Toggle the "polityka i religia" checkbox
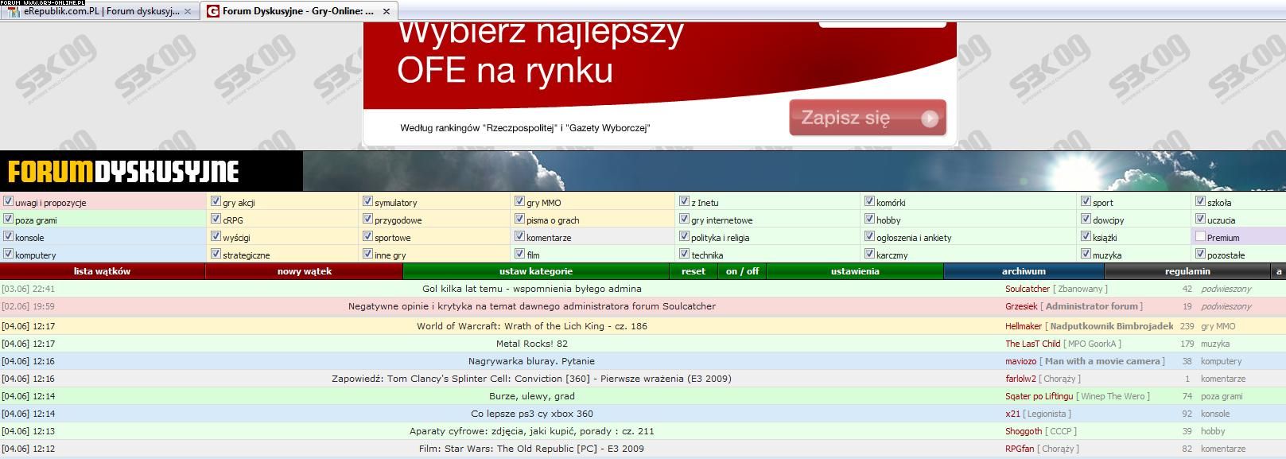Image resolution: width=1286 pixels, height=459 pixels. (684, 237)
